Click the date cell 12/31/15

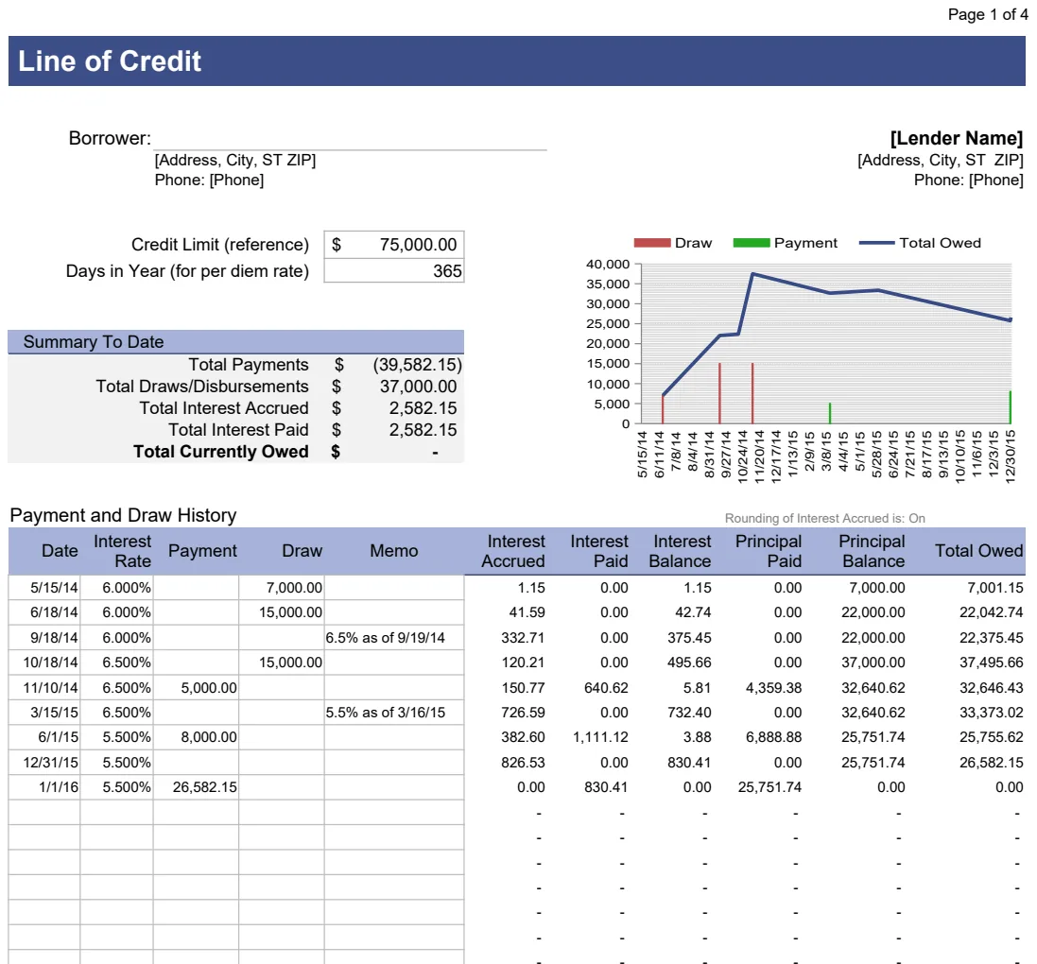[x=44, y=763]
